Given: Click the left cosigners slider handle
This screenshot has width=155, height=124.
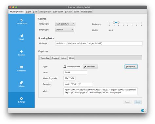Looking at the screenshot, I should (114, 22).
